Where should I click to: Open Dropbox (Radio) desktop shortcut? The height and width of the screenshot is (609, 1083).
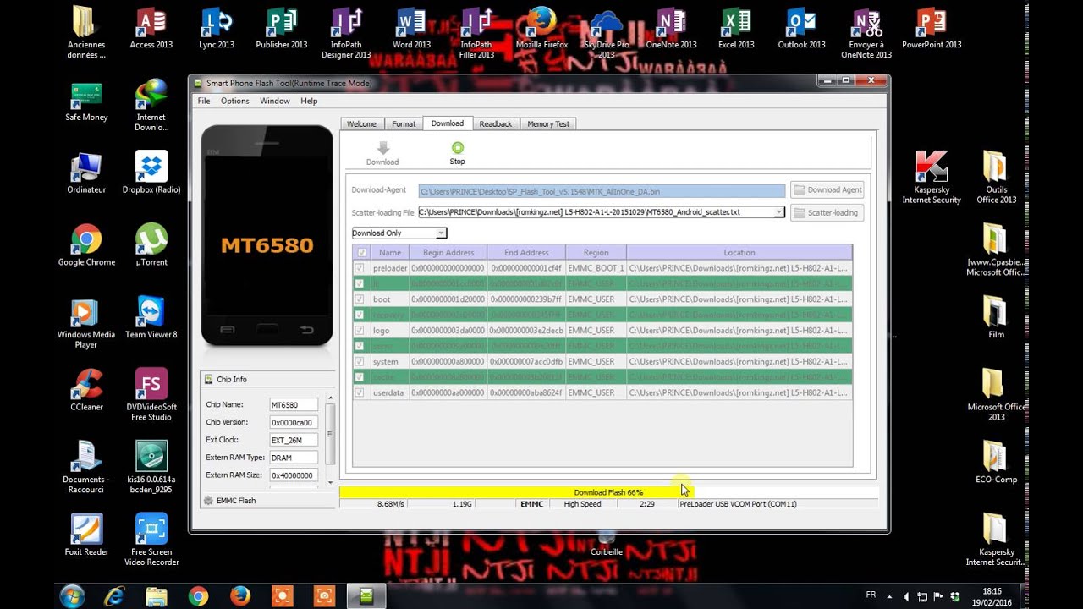tap(151, 173)
